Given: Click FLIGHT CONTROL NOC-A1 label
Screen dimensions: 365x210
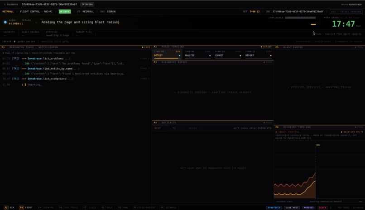Looking at the screenshot, I should click(x=36, y=11).
